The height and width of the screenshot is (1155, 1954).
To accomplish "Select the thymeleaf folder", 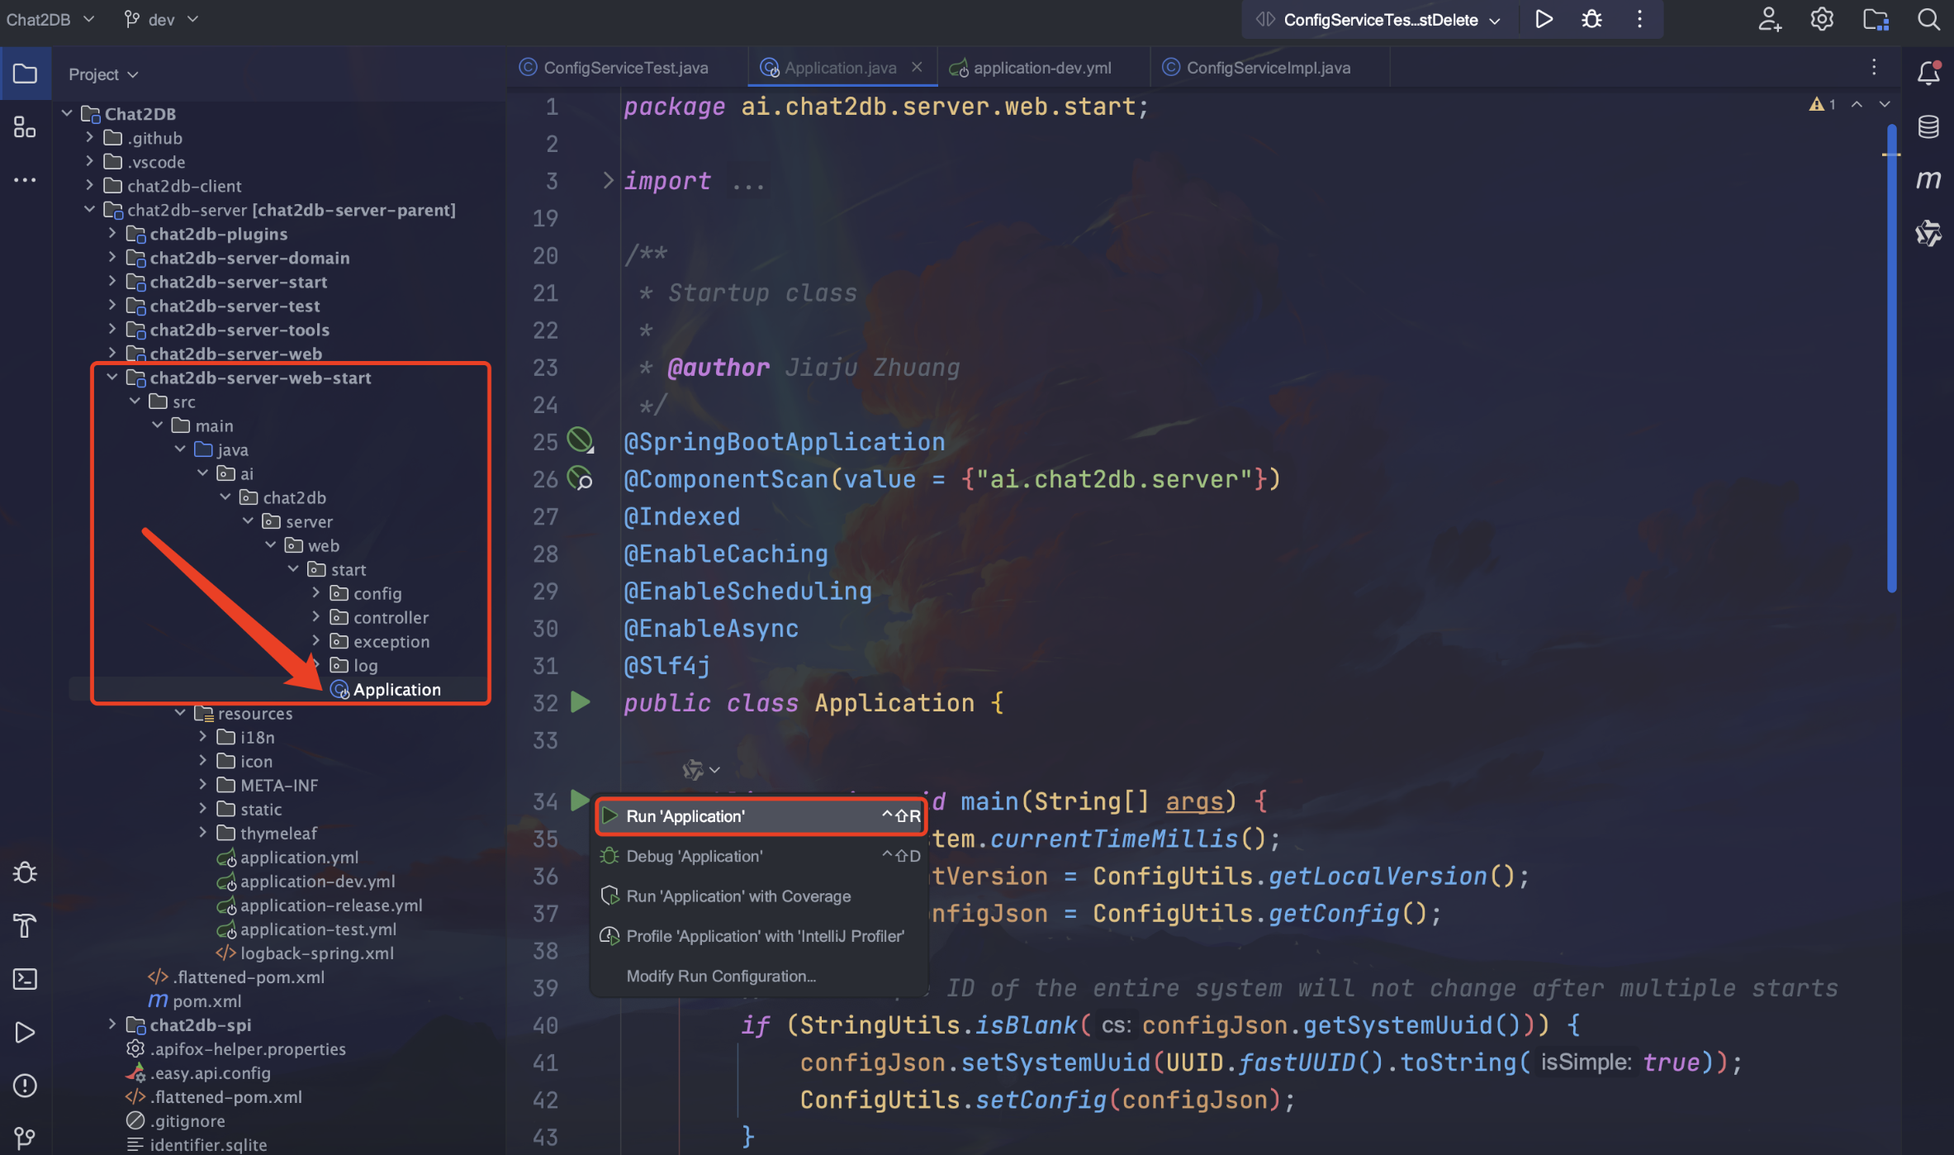I will [267, 833].
